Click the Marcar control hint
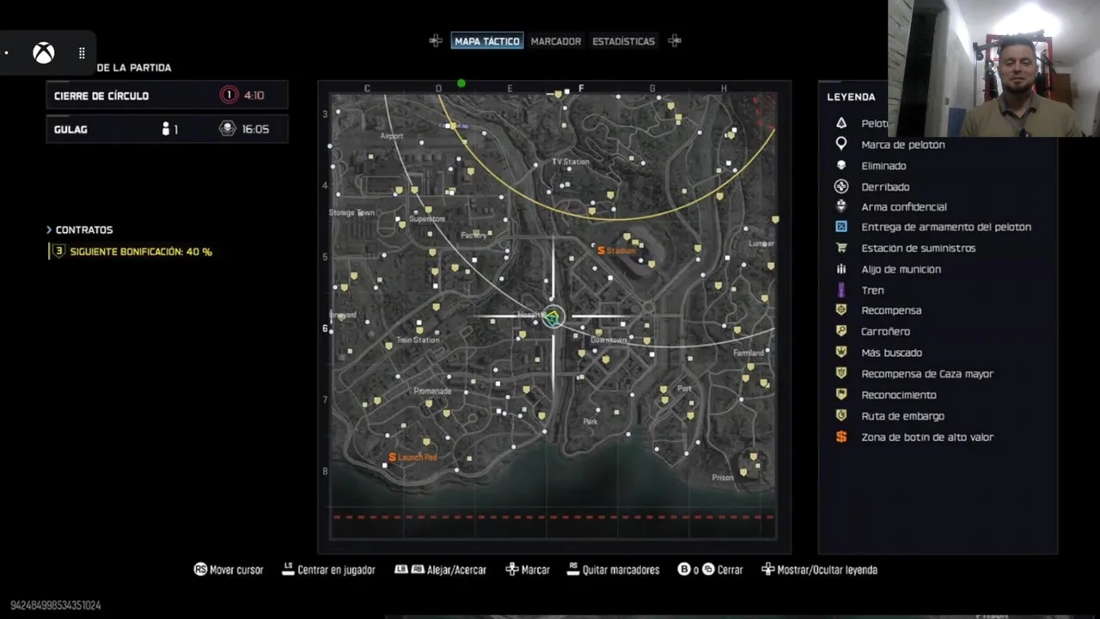This screenshot has height=619, width=1100. (x=527, y=569)
